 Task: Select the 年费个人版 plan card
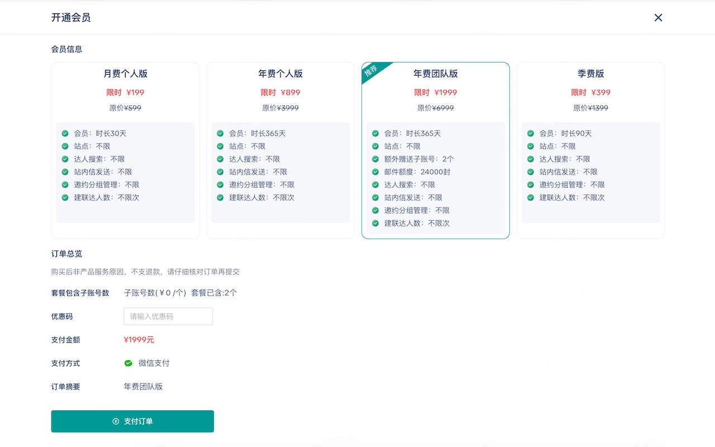point(280,150)
